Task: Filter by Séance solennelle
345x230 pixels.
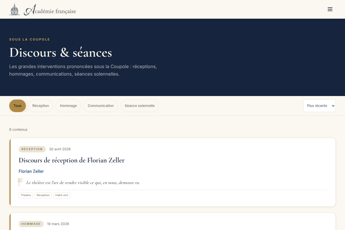Action: click(x=140, y=106)
